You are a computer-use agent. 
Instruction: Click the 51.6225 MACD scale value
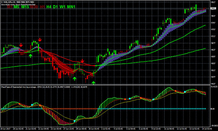click(214, 87)
